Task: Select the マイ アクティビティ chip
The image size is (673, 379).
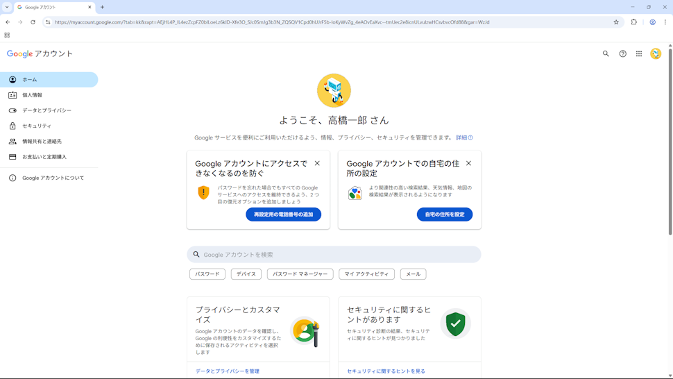Action: point(366,274)
